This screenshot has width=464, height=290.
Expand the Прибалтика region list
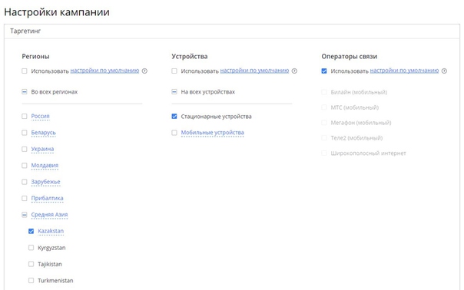click(47, 199)
